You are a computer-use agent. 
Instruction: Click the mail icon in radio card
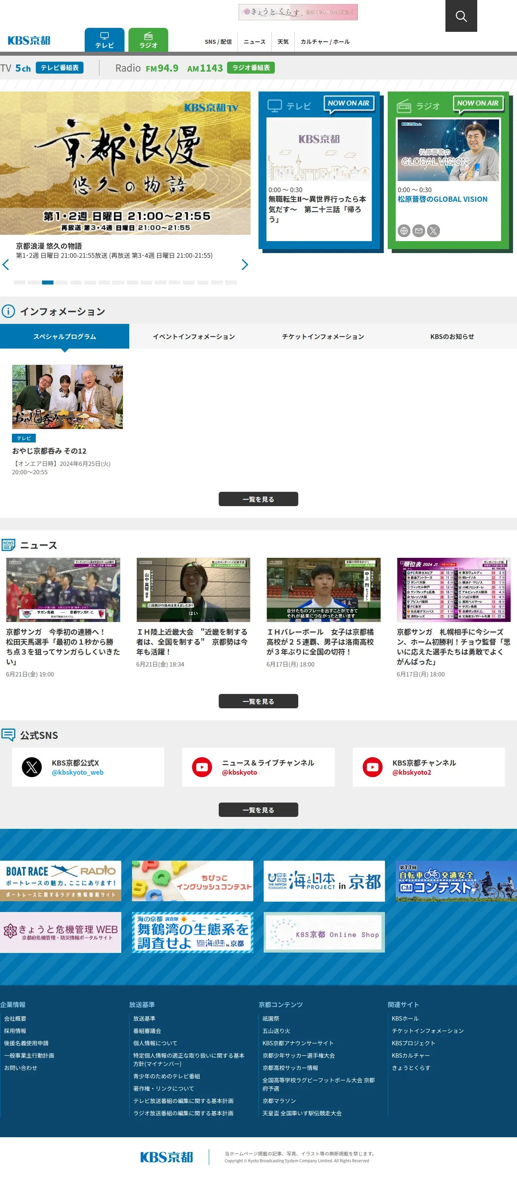point(418,231)
